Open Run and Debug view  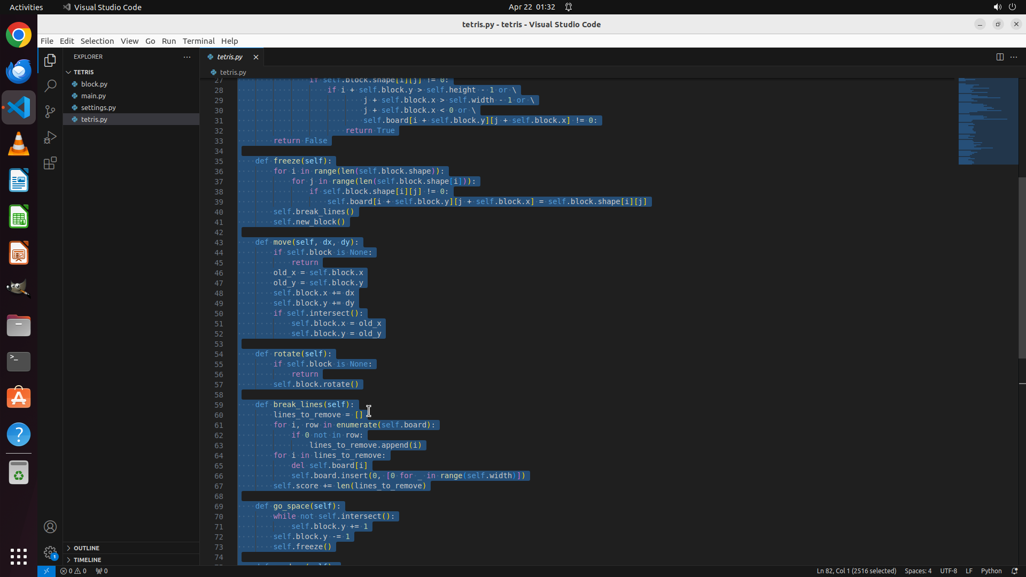click(50, 137)
